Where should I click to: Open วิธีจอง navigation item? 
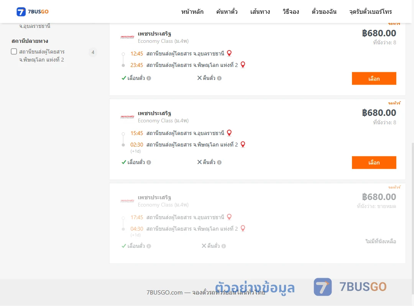coord(291,11)
